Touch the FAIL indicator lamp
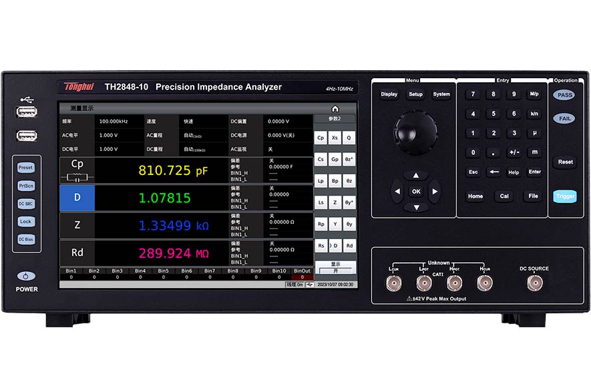Image resolution: width=591 pixels, height=366 pixels. pyautogui.click(x=564, y=118)
